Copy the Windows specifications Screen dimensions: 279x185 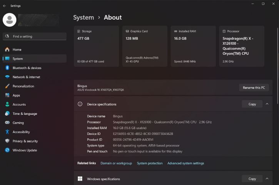click(x=252, y=179)
